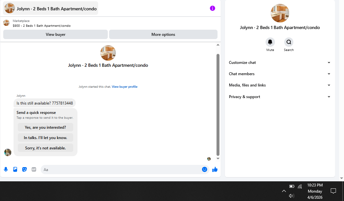Send quick reply 'Yes, are you interested?'
344x201 pixels.
pyautogui.click(x=46, y=127)
